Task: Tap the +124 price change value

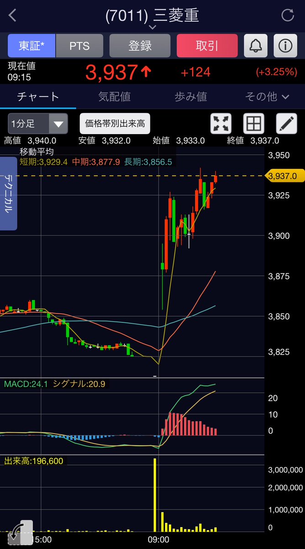Action: click(196, 72)
